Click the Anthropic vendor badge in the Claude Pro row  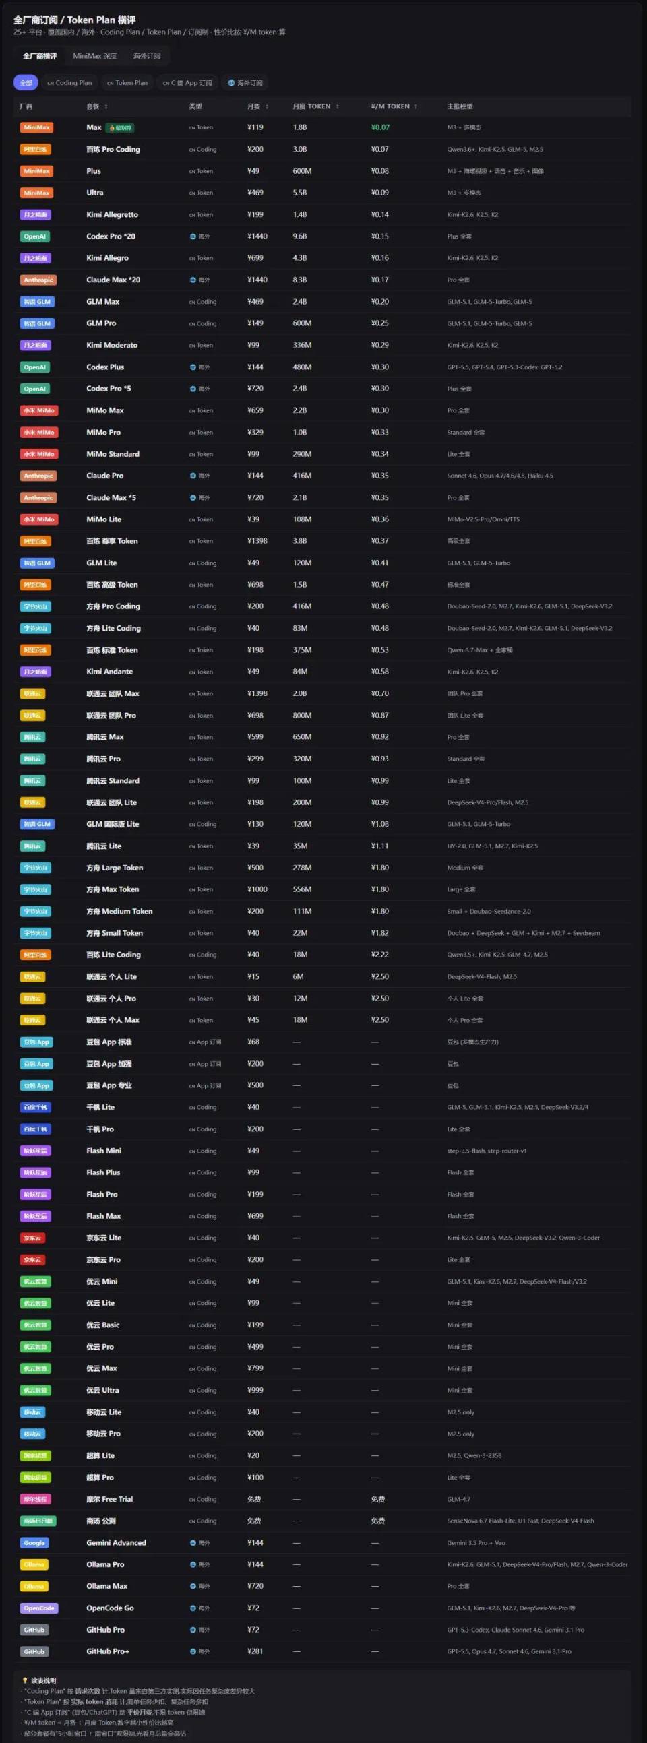click(x=38, y=476)
